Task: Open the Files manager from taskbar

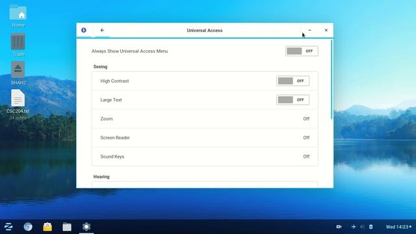Action: click(x=67, y=227)
